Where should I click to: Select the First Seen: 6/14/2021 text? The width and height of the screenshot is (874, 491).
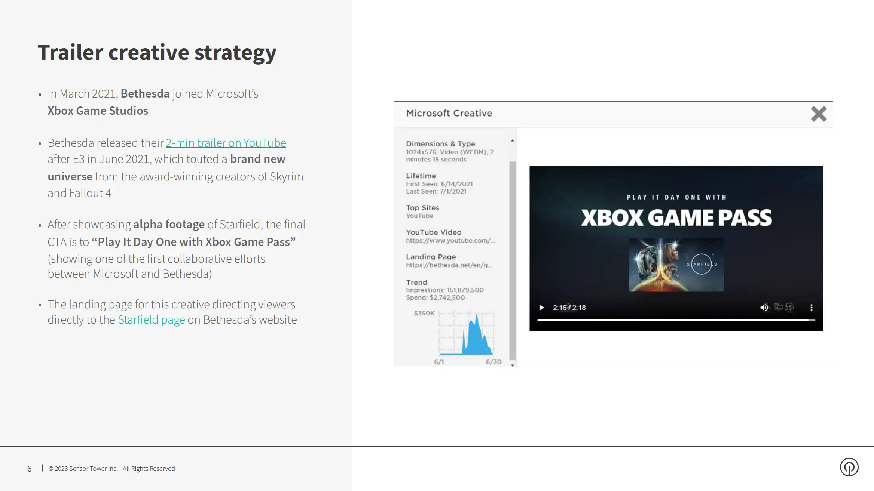439,184
